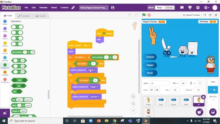Viewport: 220px width, 124px height.
Task: Click the choose a backdrop button
Action: point(213,112)
